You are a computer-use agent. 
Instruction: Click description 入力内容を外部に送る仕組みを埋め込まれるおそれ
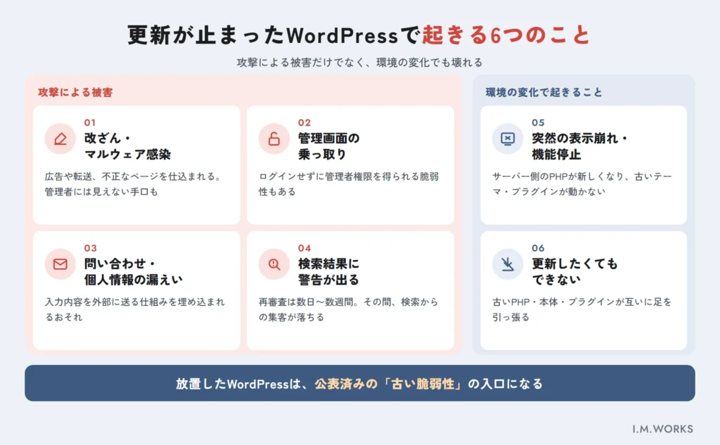pyautogui.click(x=135, y=309)
